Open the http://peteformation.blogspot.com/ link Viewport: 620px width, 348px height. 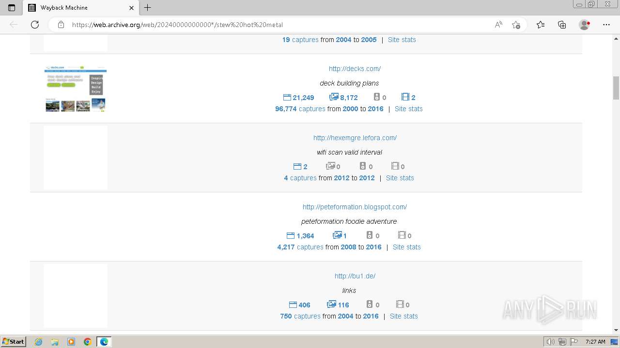pyautogui.click(x=355, y=207)
